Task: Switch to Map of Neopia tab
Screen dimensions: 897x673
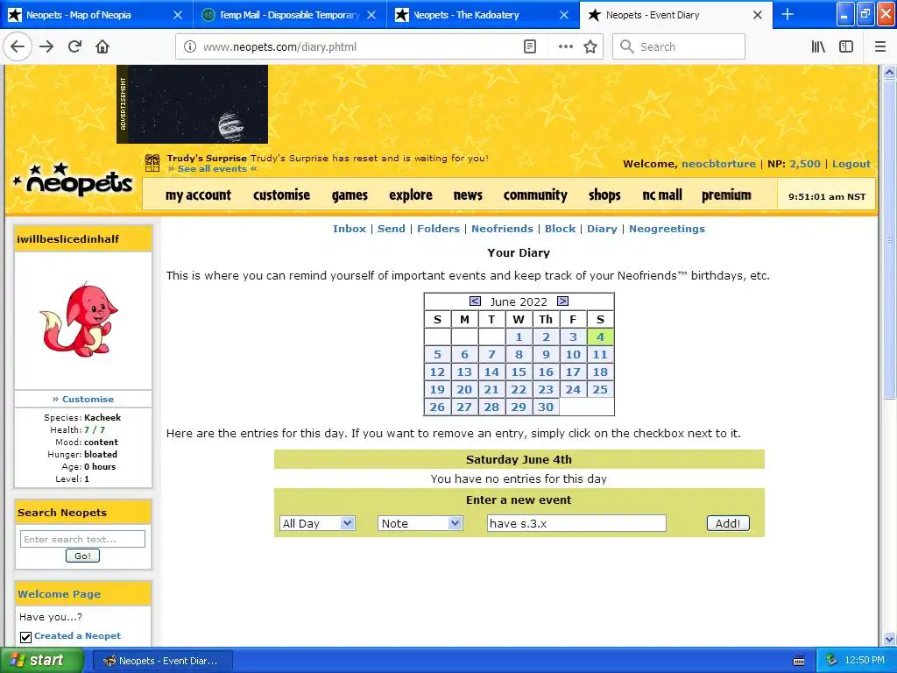Action: (x=95, y=15)
